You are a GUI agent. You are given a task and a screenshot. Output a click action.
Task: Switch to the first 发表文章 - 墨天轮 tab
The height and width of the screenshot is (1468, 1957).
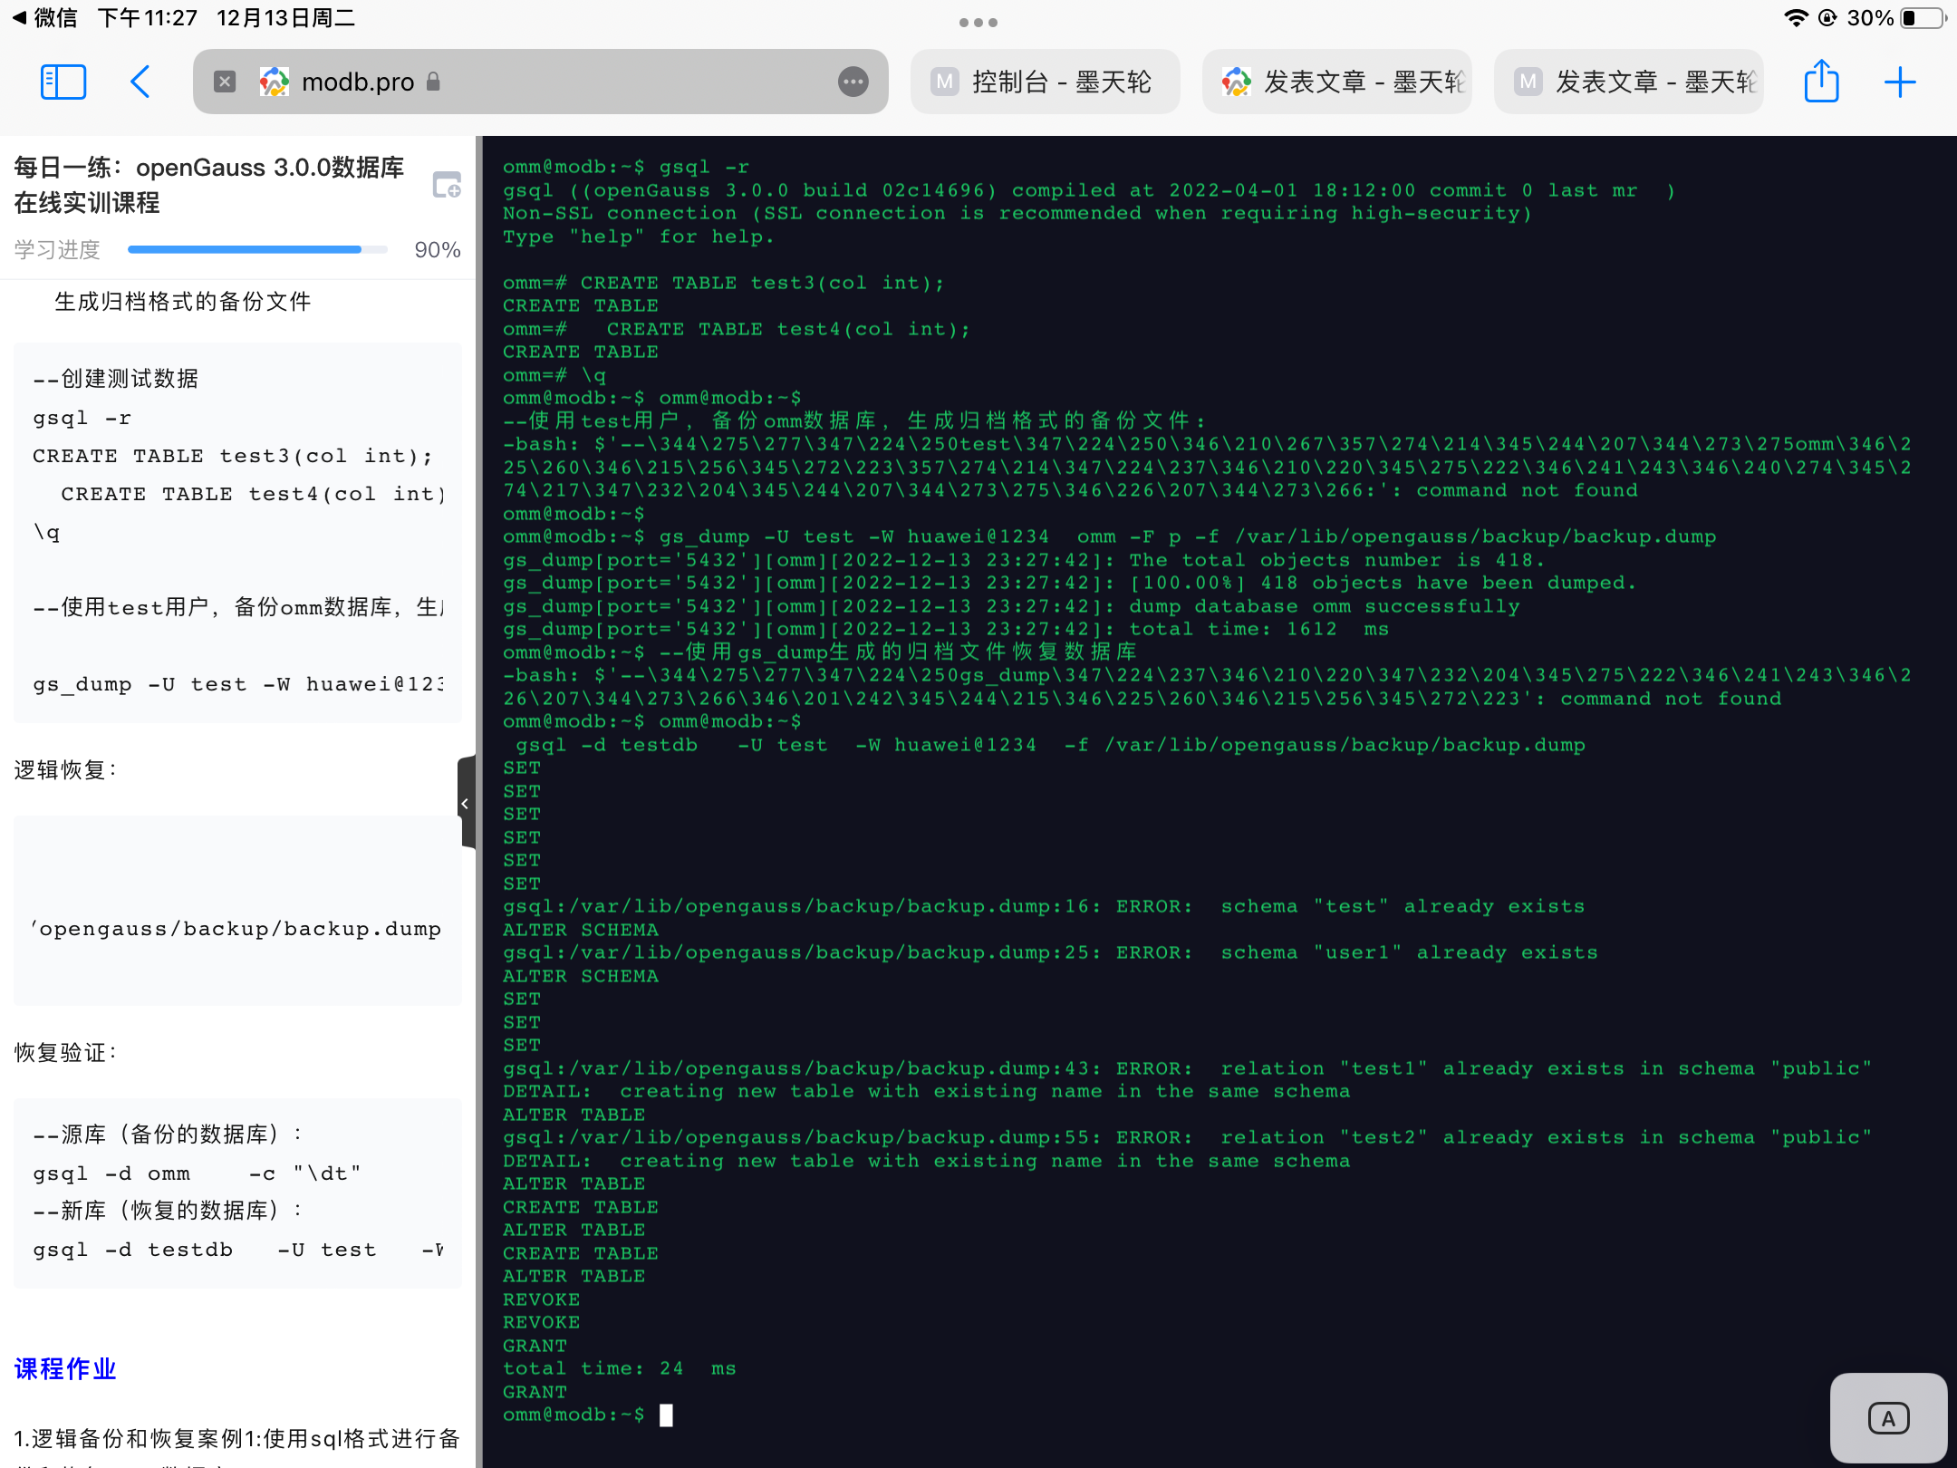coord(1337,82)
